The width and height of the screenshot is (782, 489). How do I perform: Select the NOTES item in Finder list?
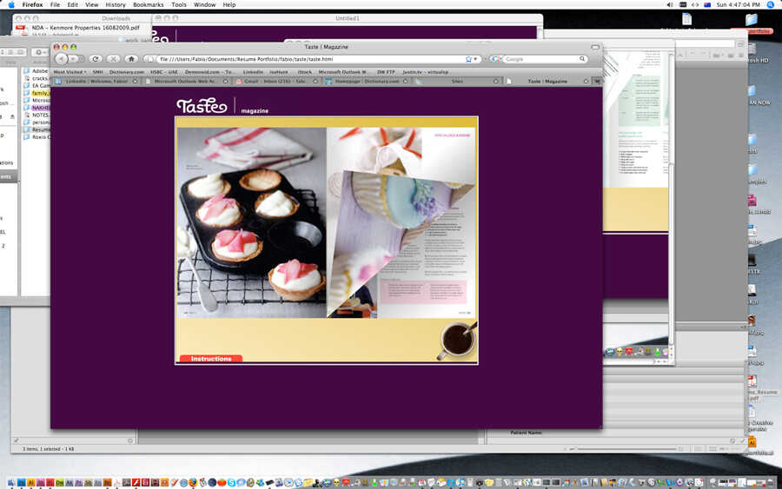pyautogui.click(x=40, y=115)
